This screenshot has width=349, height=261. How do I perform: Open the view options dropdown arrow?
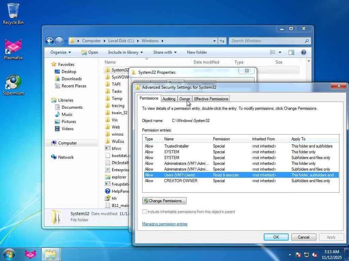coord(280,52)
